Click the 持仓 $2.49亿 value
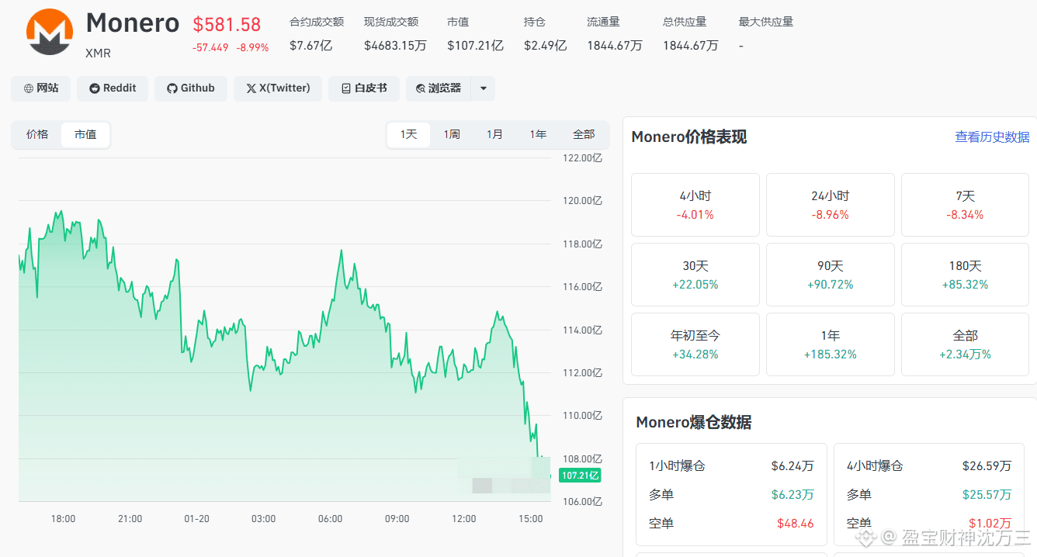1037x557 pixels. [545, 46]
